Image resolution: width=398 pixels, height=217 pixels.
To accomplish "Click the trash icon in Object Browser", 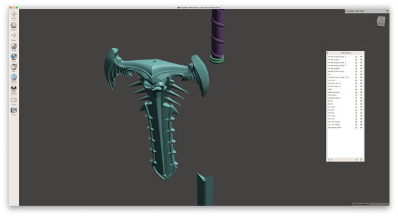I will (361, 160).
